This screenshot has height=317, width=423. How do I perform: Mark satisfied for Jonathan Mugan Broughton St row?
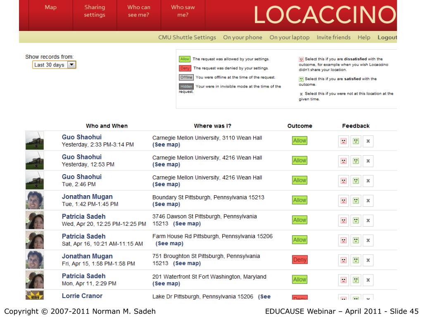pyautogui.click(x=356, y=260)
